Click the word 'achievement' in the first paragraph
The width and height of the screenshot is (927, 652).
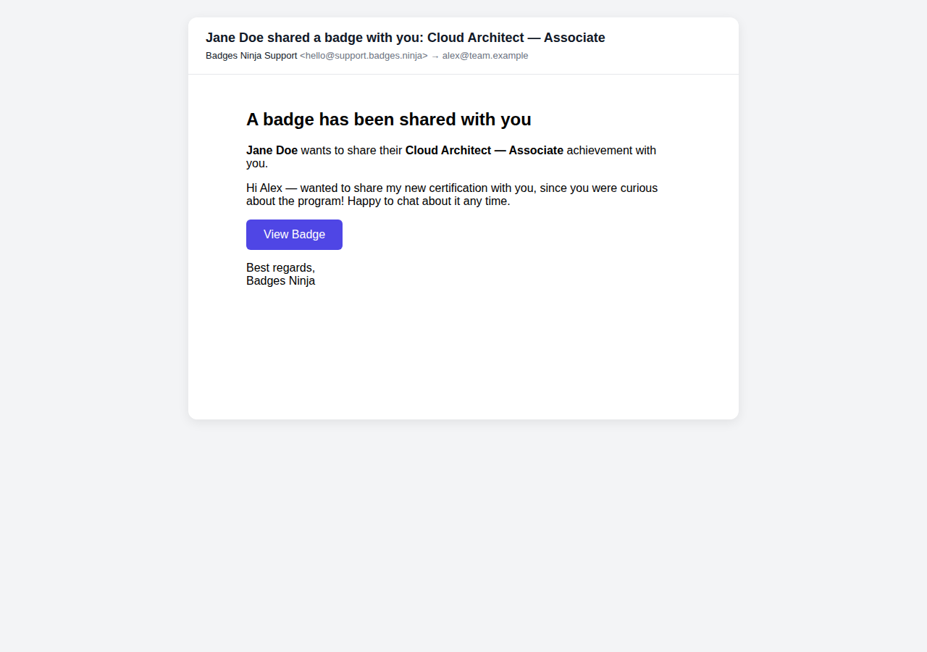[x=598, y=150]
